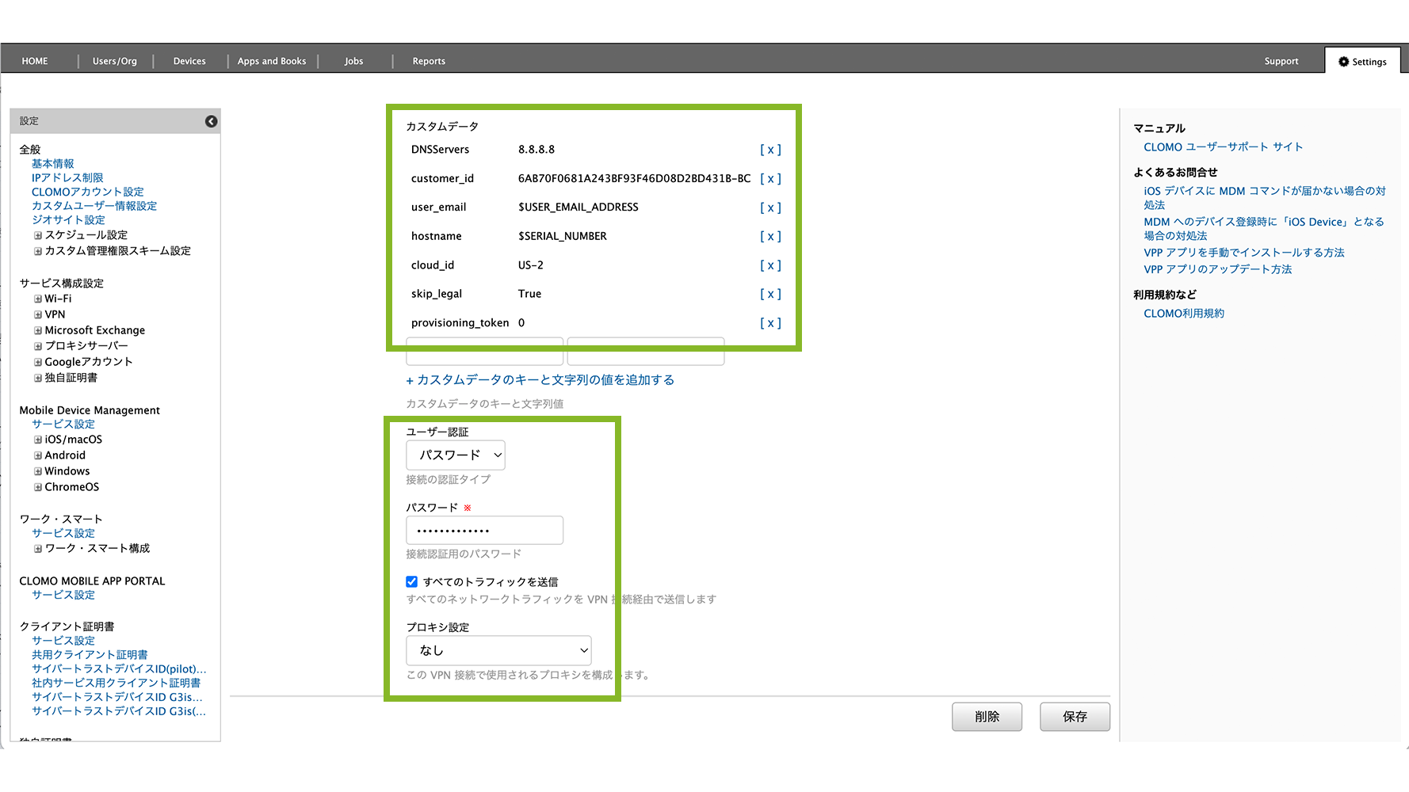Remove the DNSServers custom data entry

769,150
